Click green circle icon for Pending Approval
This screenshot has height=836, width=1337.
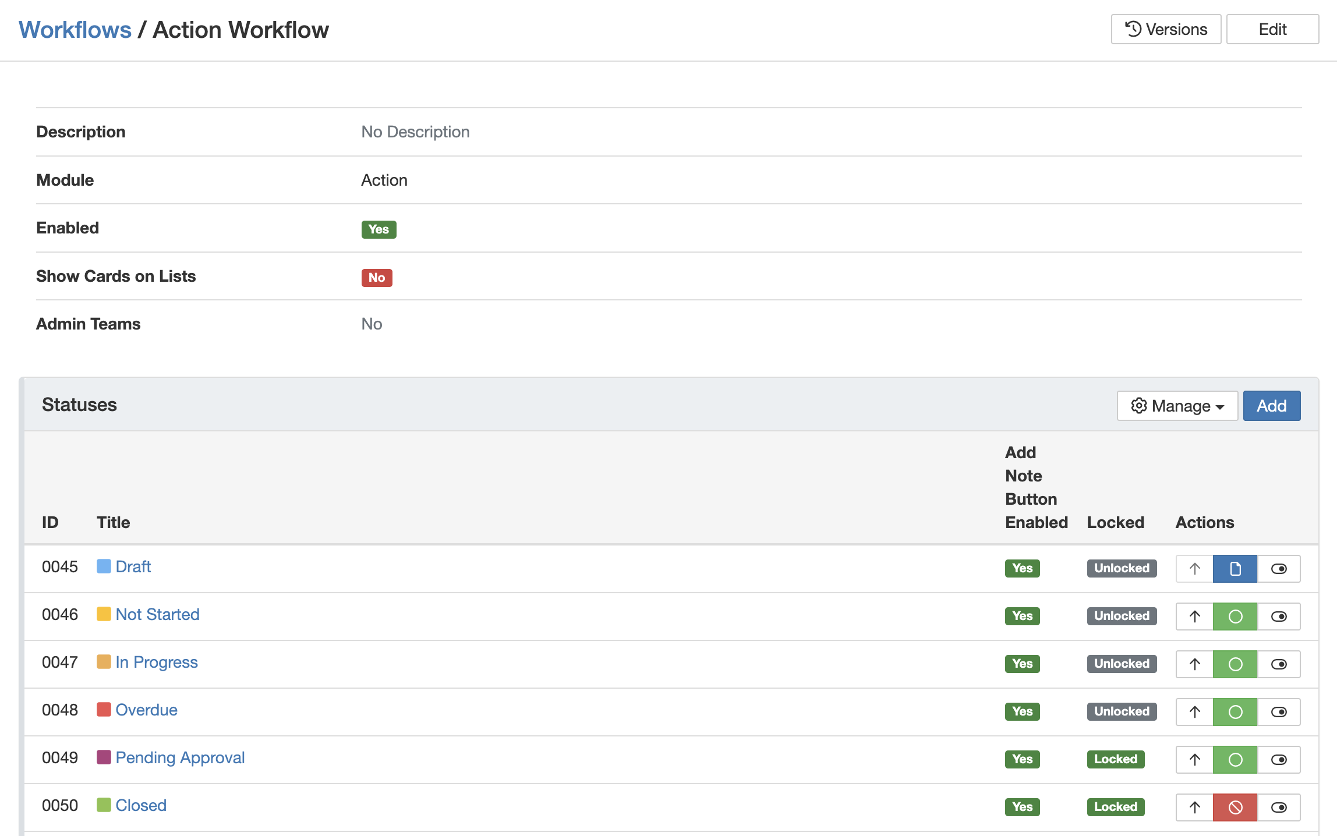(1235, 760)
